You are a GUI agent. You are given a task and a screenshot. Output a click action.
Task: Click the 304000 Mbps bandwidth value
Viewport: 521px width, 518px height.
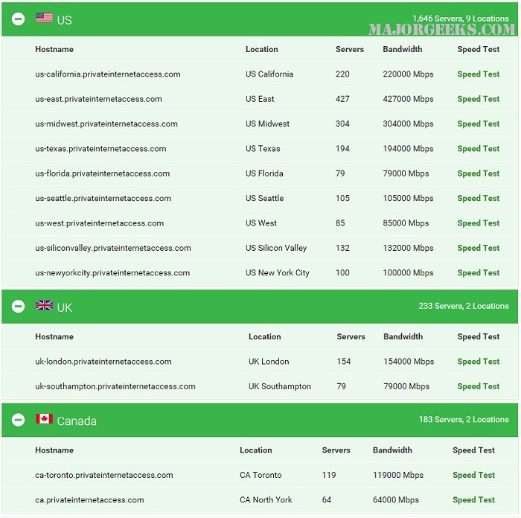(408, 124)
